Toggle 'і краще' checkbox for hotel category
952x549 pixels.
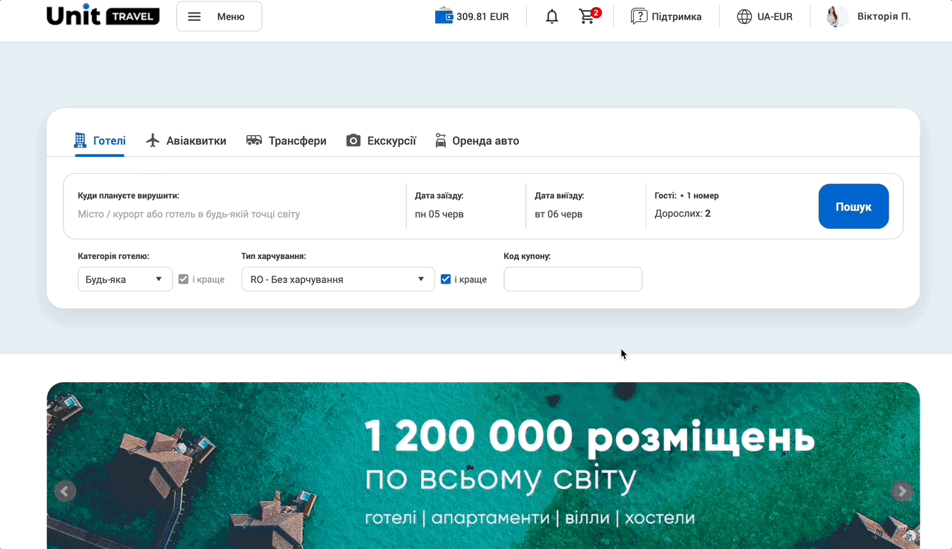(x=184, y=279)
